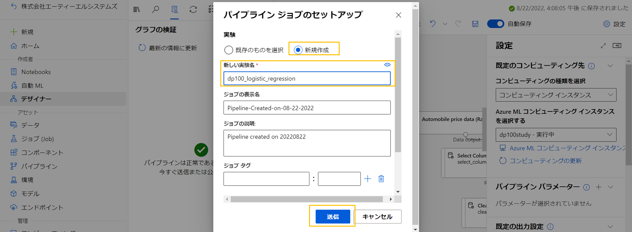Click the job tag value field

click(339, 179)
